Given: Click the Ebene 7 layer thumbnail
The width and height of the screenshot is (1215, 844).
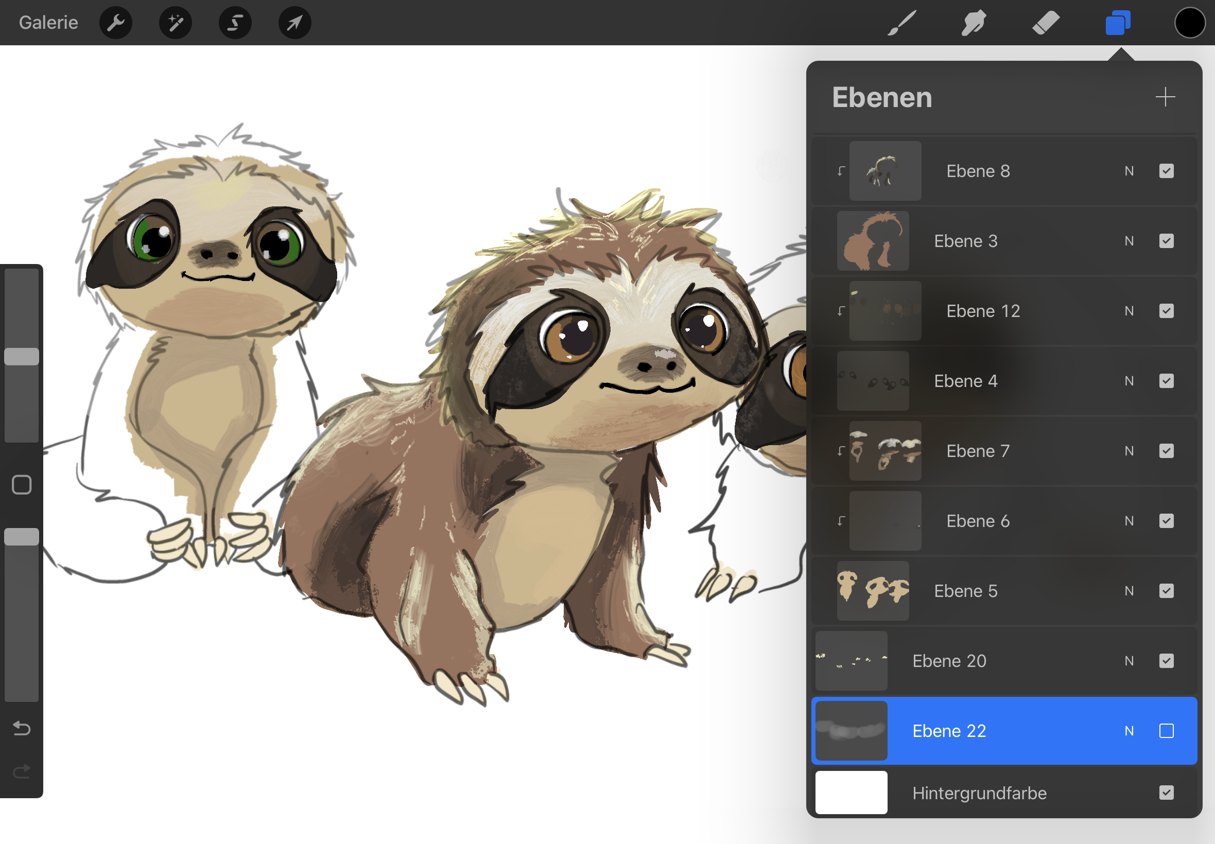Looking at the screenshot, I should (x=885, y=451).
